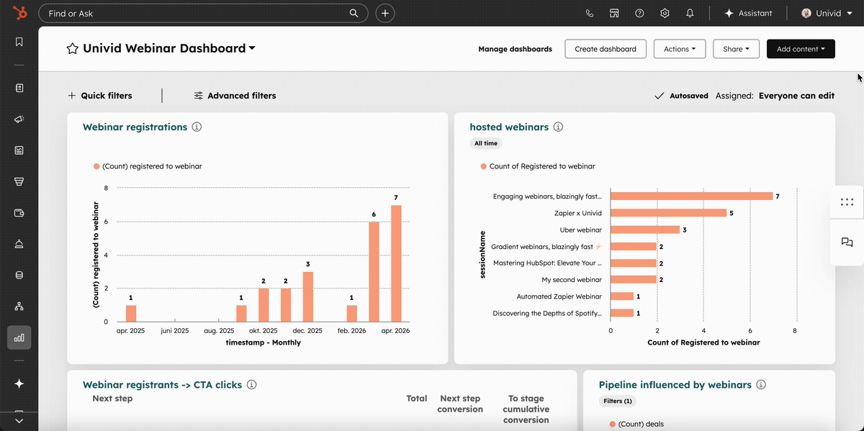Expand the collapsed sidebar chevron at bottom
Screen dimensions: 864x431
19,420
